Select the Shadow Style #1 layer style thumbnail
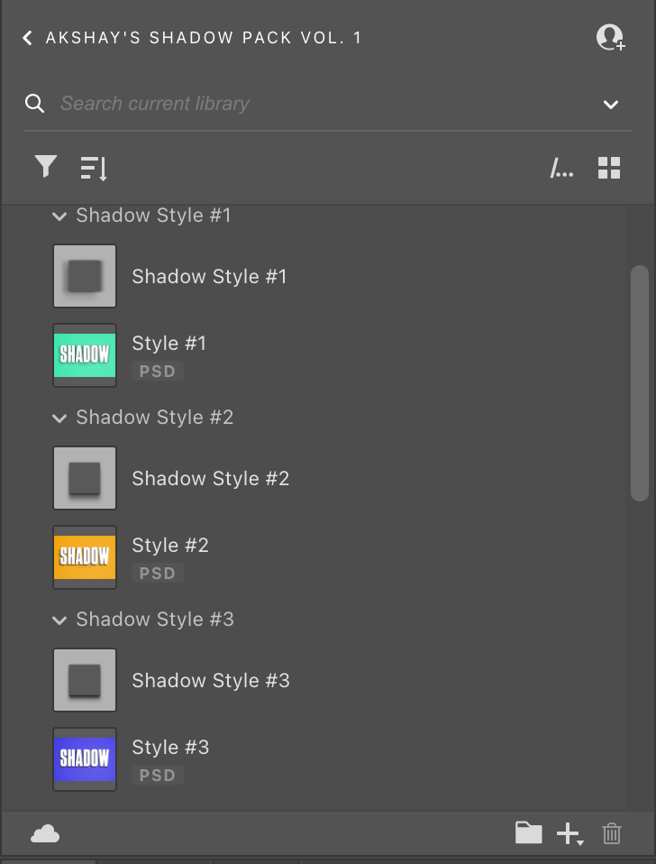This screenshot has width=656, height=864. (x=85, y=276)
